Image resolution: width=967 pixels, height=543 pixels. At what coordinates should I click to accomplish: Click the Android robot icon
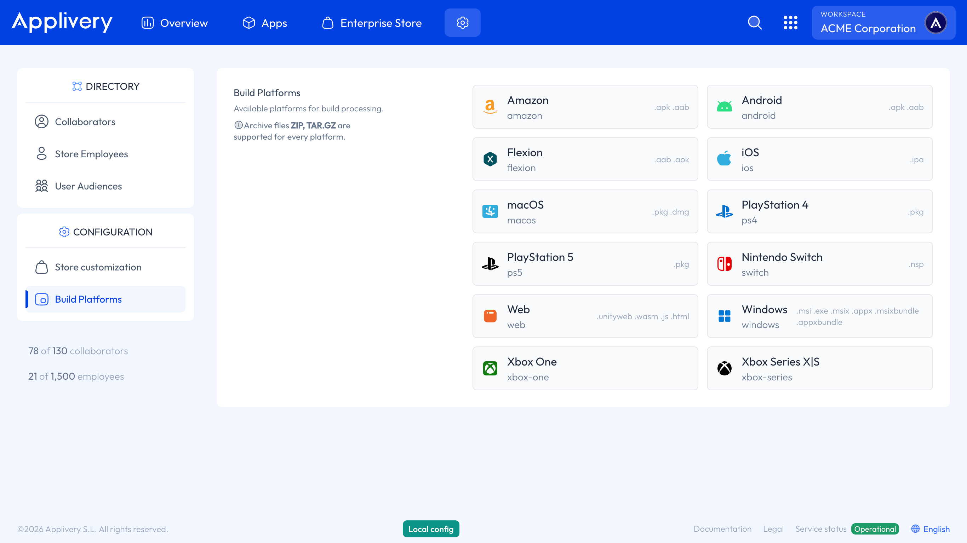(x=725, y=107)
